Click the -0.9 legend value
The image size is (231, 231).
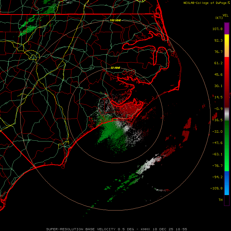click(x=218, y=109)
